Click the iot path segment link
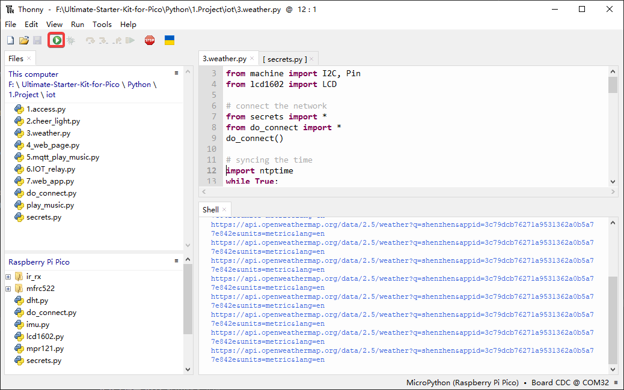This screenshot has height=390, width=624. [50, 95]
